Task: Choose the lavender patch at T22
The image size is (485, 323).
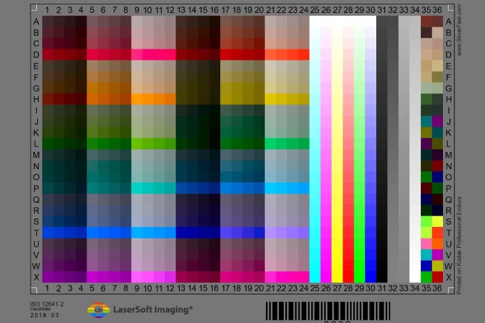Action: (281, 233)
